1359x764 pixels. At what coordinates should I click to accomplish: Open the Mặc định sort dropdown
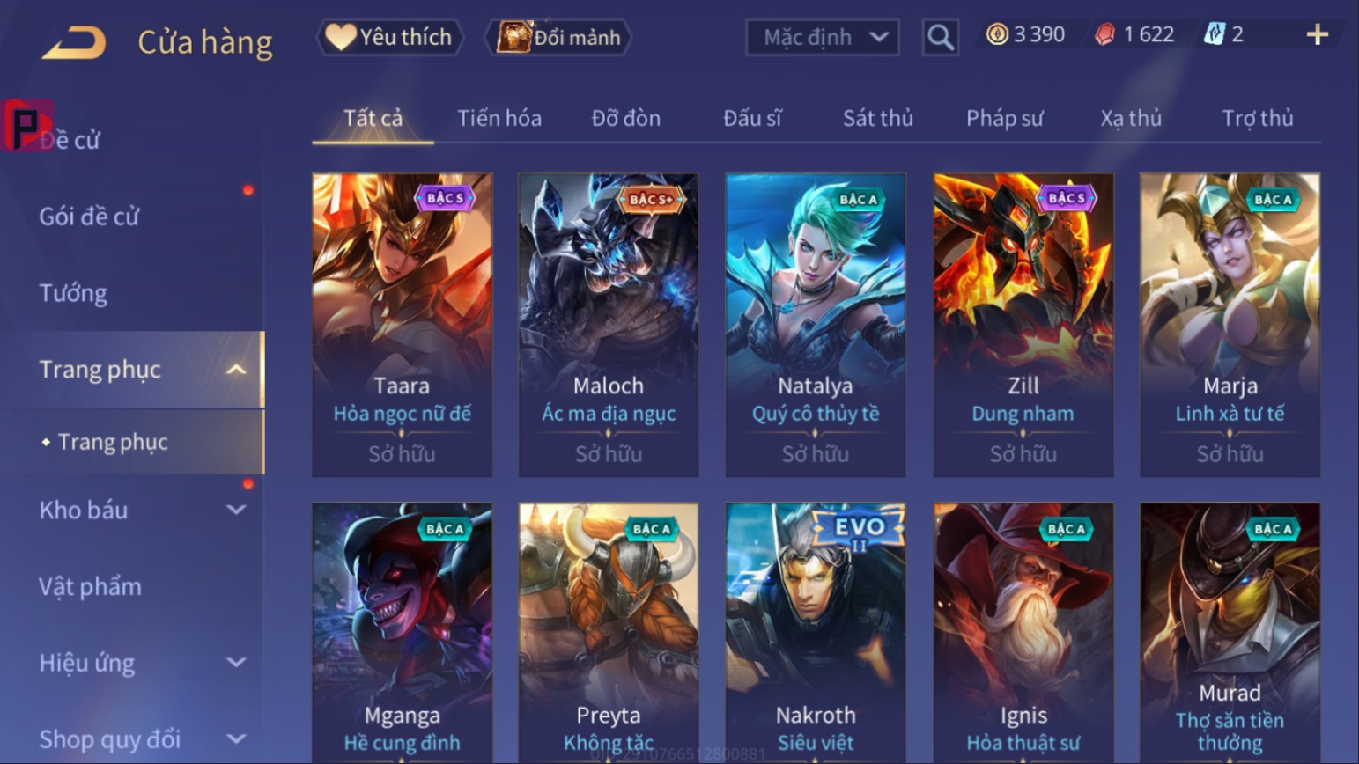[822, 37]
